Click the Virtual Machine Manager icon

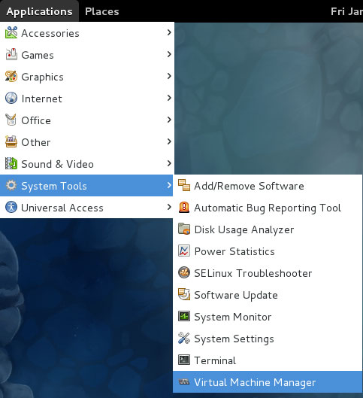pyautogui.click(x=184, y=382)
